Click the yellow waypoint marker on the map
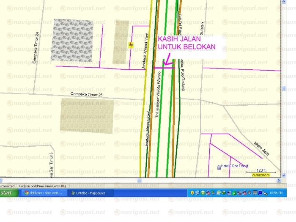Screen dimensions: 296x222 pos(131,44)
